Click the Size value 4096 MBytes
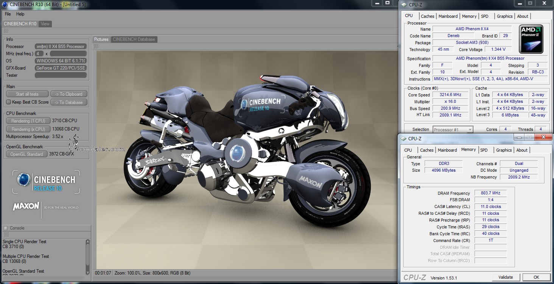Viewport: 554px width, 284px height. [x=444, y=170]
